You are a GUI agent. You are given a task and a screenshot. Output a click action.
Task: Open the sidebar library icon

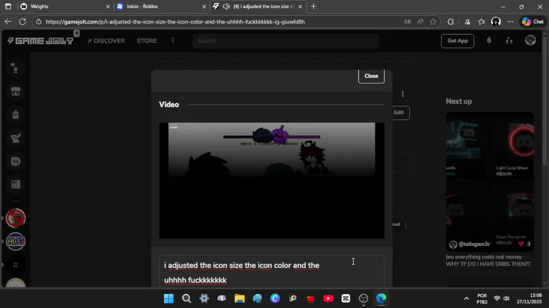coord(15,184)
